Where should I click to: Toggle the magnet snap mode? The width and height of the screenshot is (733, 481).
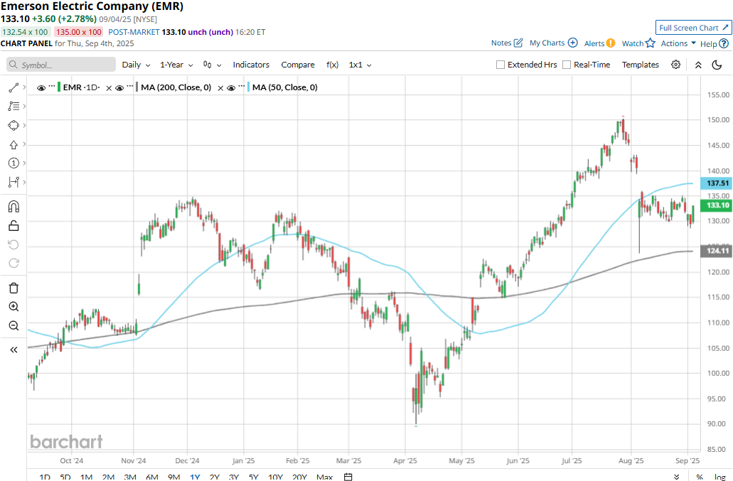coord(14,207)
